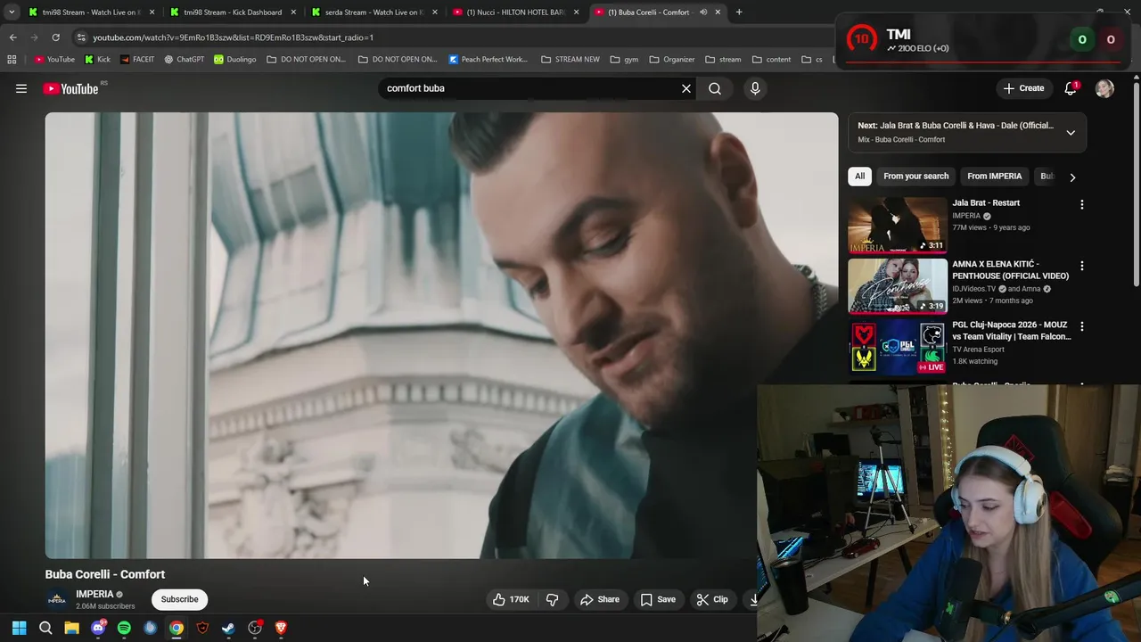Open Brave browser from taskbar
This screenshot has height=642, width=1141.
pos(281,628)
